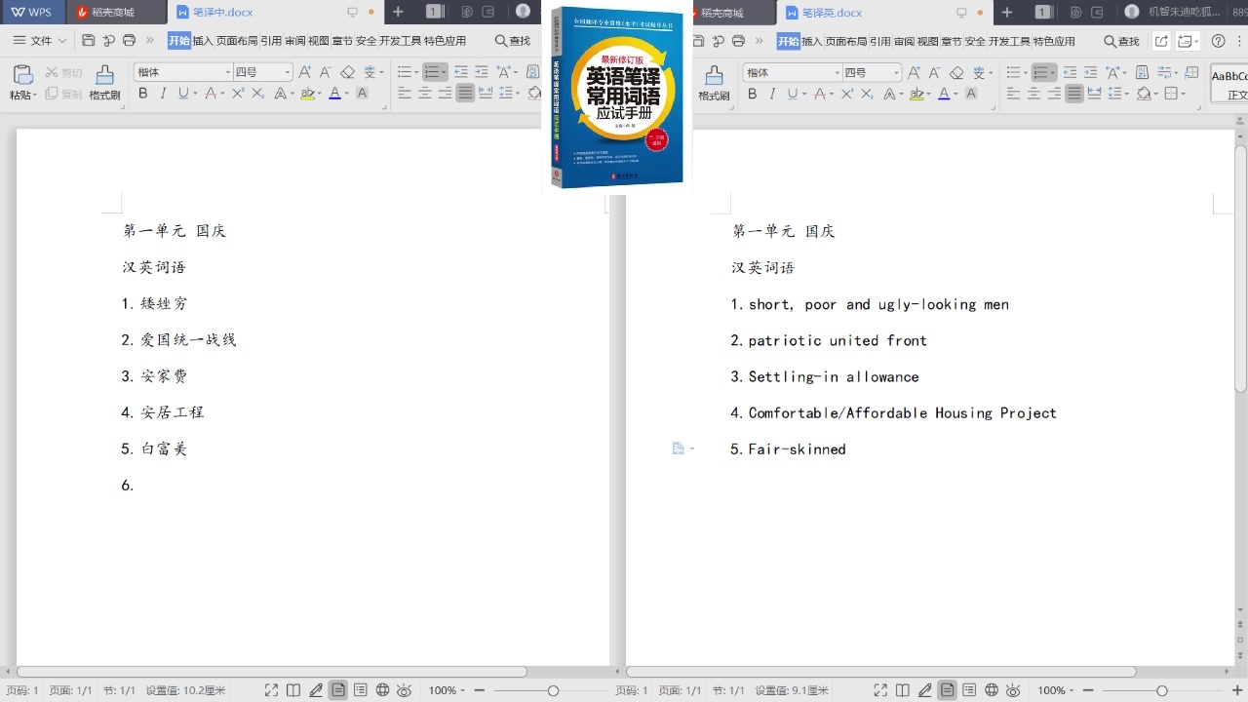Pick highlight color swatch in right window
Image resolution: width=1248 pixels, height=702 pixels.
916,94
